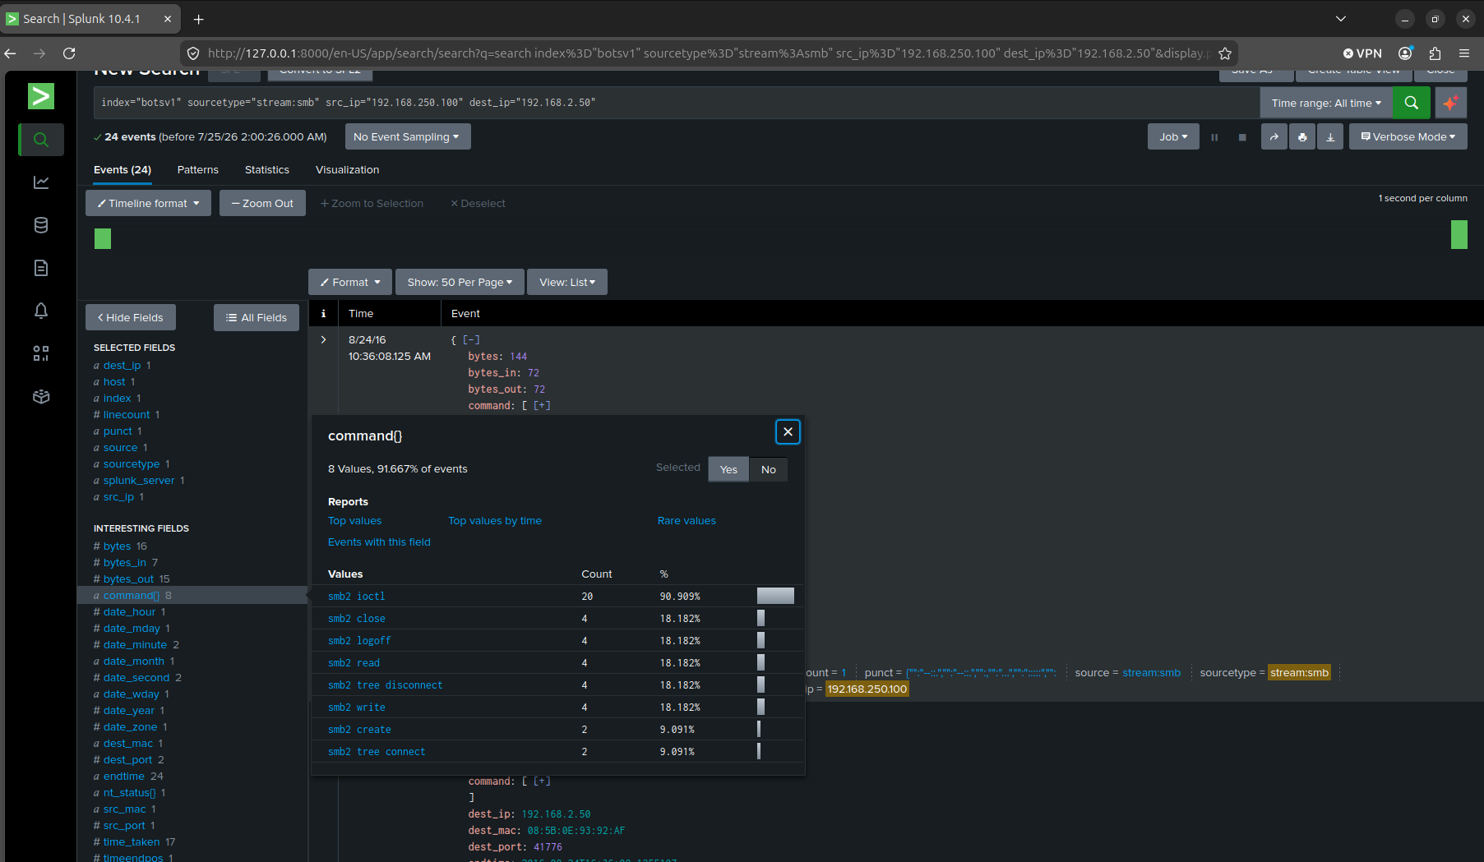
Task: Open Verbose Mode dropdown
Action: (x=1408, y=137)
